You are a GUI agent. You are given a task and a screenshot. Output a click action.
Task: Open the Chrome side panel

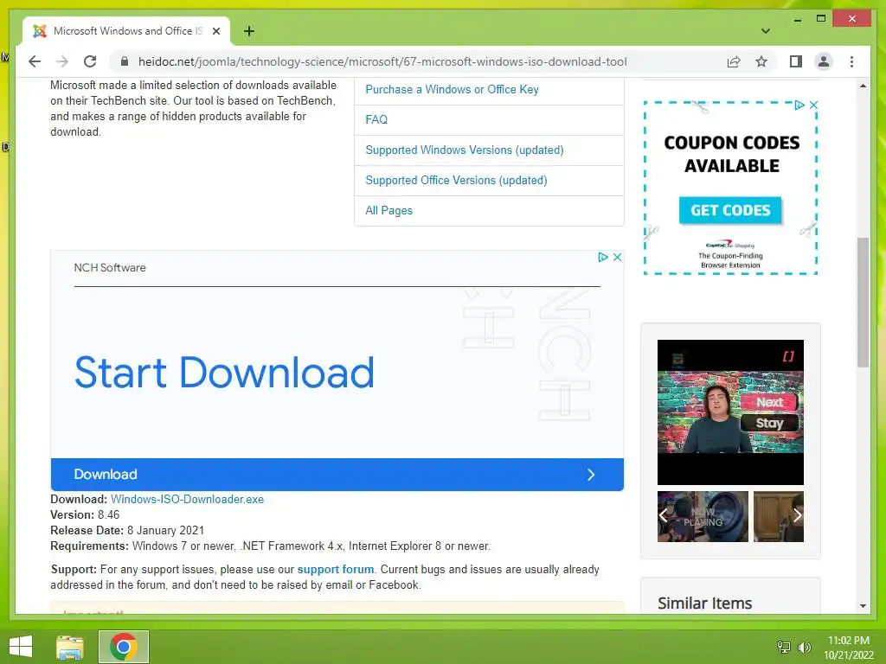click(796, 61)
